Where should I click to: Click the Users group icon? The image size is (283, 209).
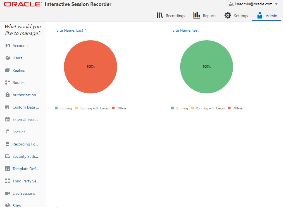8,58
